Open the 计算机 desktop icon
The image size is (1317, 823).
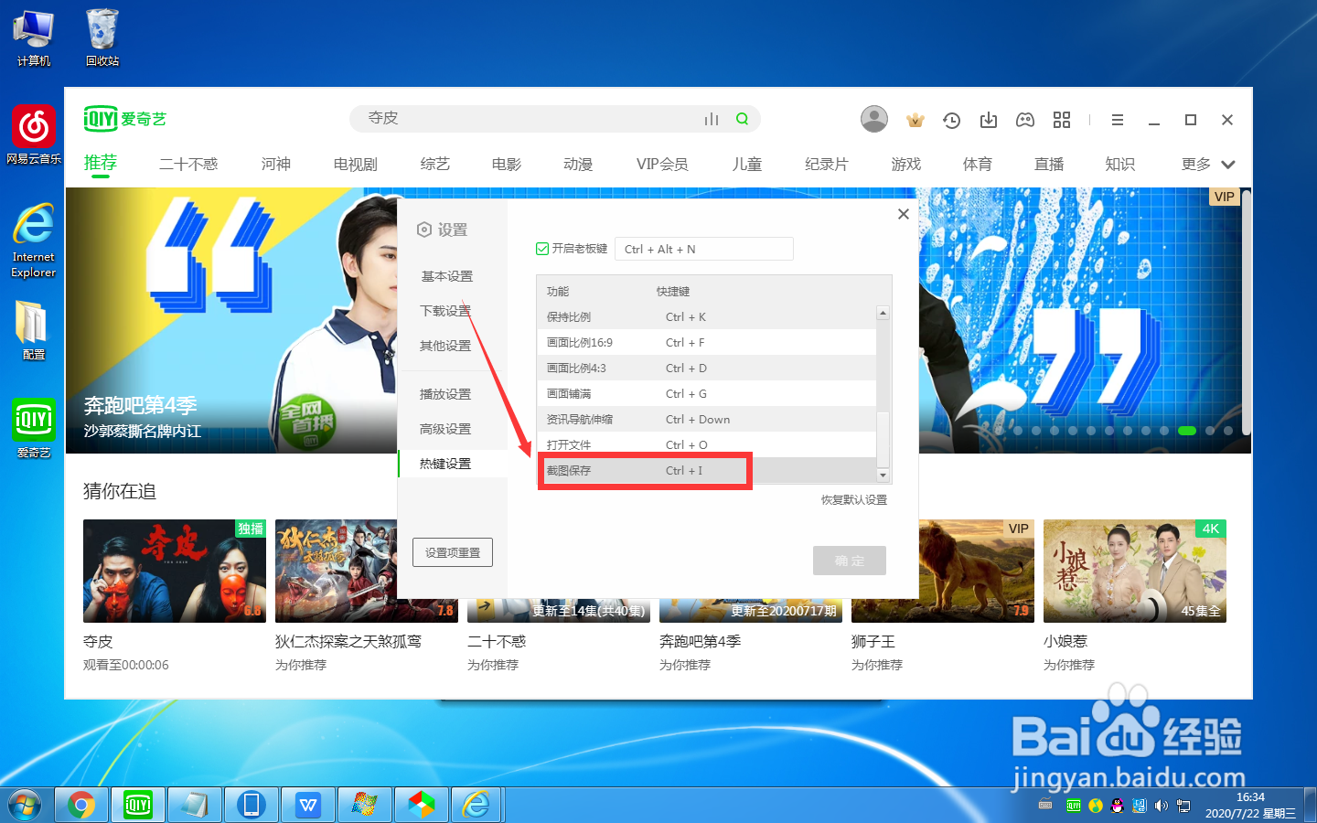pos(34,37)
